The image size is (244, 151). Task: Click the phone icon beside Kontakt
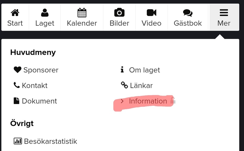click(x=17, y=85)
